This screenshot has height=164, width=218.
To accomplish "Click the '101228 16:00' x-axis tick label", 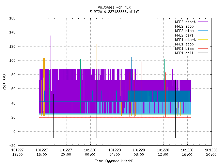I will [x=187, y=152].
